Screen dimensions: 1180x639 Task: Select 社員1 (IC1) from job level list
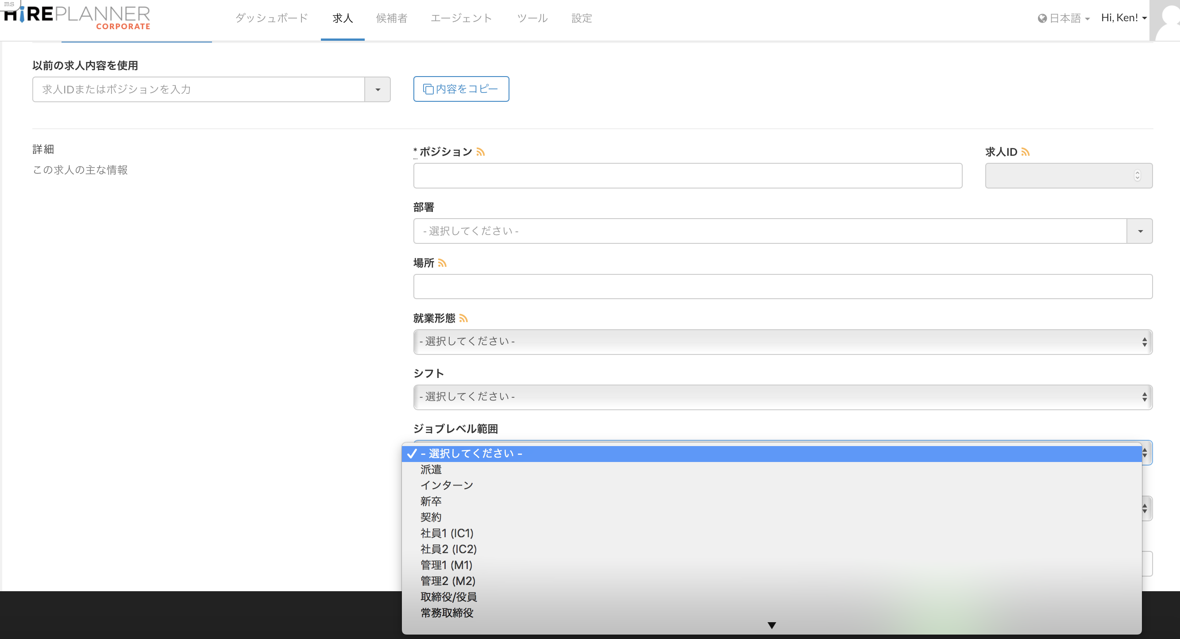point(447,533)
